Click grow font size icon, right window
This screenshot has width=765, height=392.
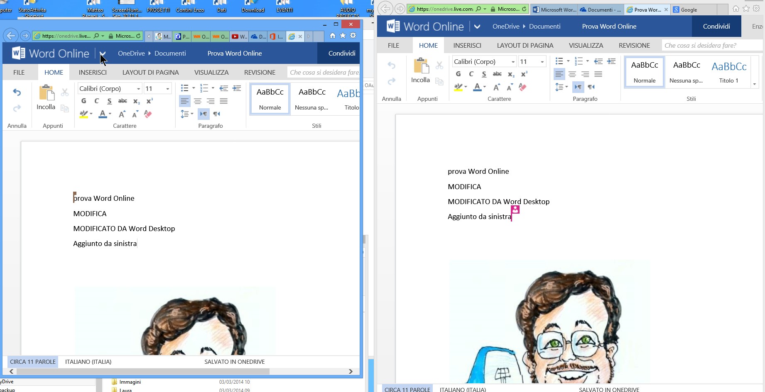click(496, 87)
